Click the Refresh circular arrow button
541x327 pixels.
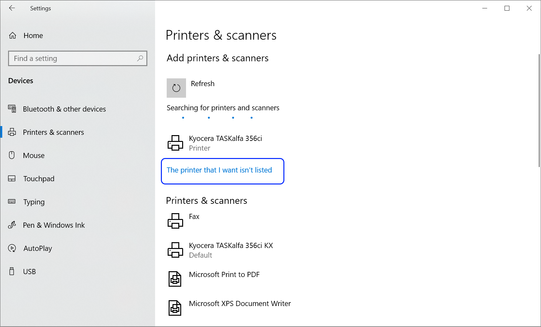click(x=176, y=88)
